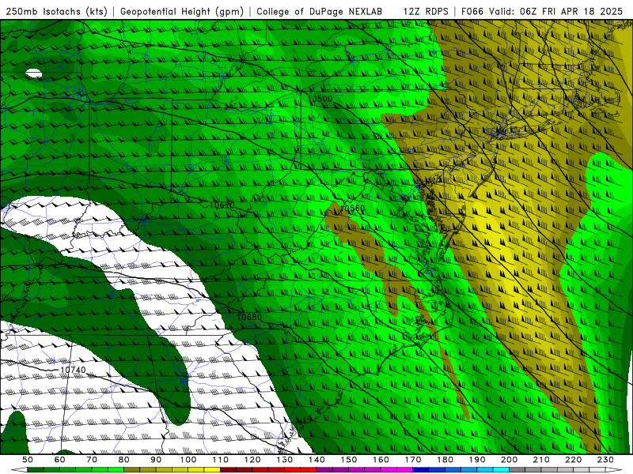
Task: Click the small white oval in the upper-left green area
Action: [x=33, y=73]
